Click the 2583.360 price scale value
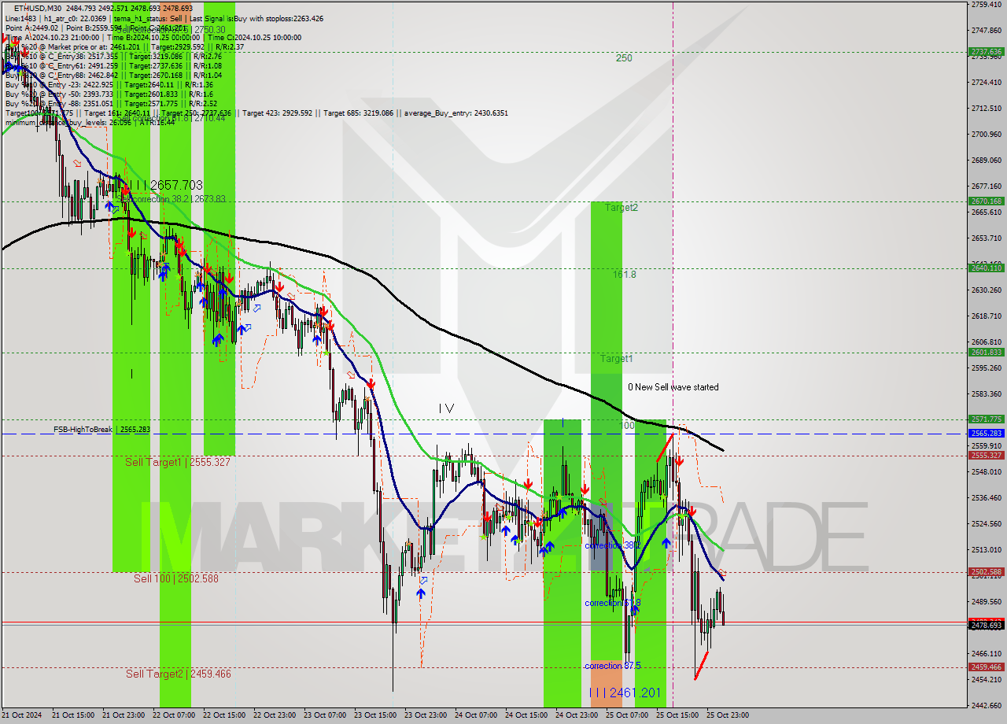The width and height of the screenshot is (1007, 724). point(987,394)
